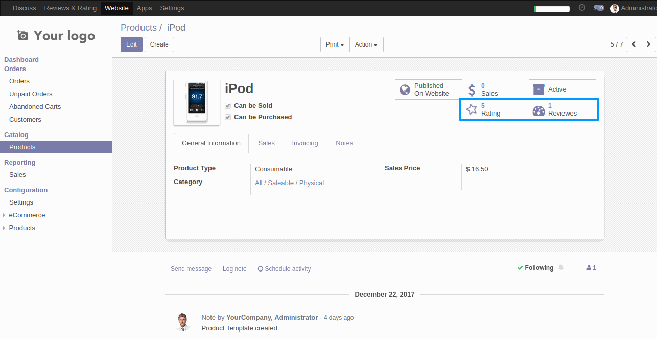Click the Consumable product type value
Viewport: 657px width, 339px height.
tap(273, 169)
